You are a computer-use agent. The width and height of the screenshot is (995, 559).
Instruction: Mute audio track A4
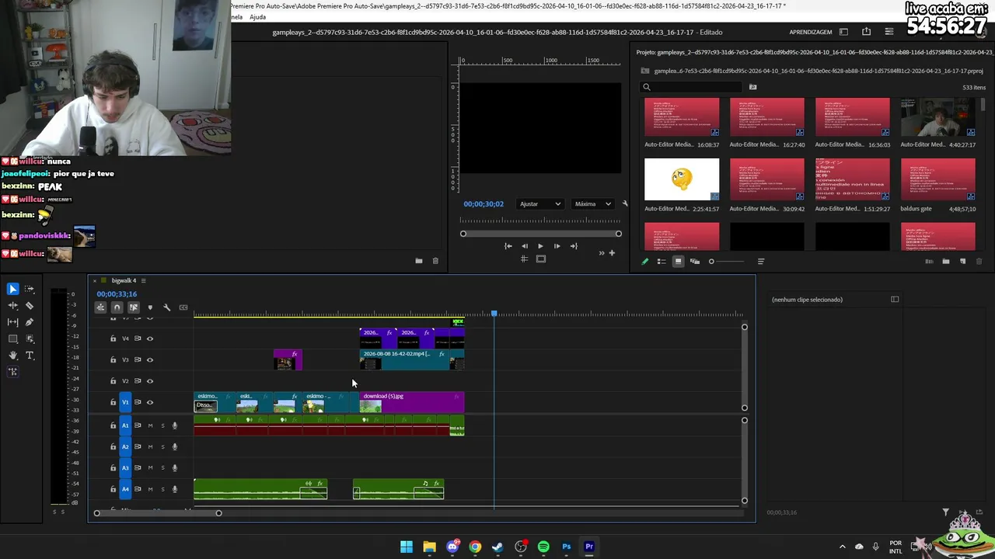(150, 489)
